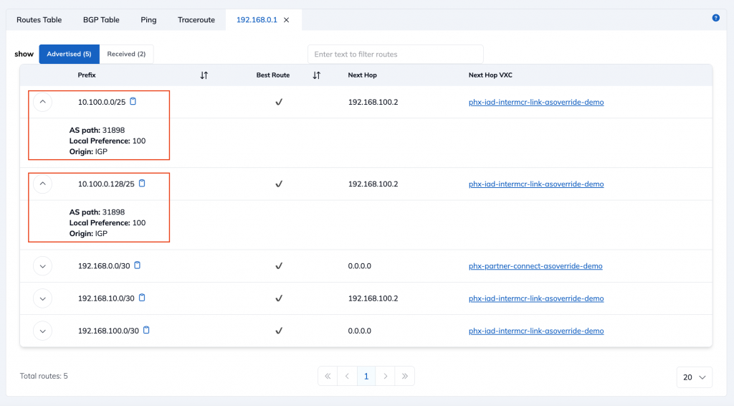Select page 1 in pagination

(x=366, y=376)
